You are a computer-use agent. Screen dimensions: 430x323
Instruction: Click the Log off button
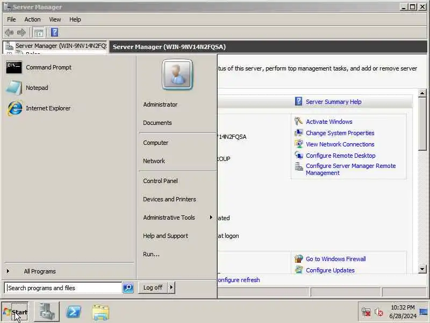(153, 287)
